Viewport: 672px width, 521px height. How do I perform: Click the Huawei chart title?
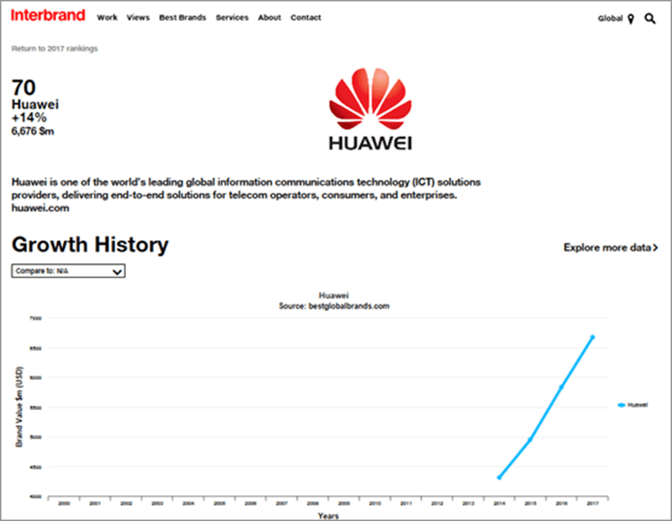coord(333,296)
